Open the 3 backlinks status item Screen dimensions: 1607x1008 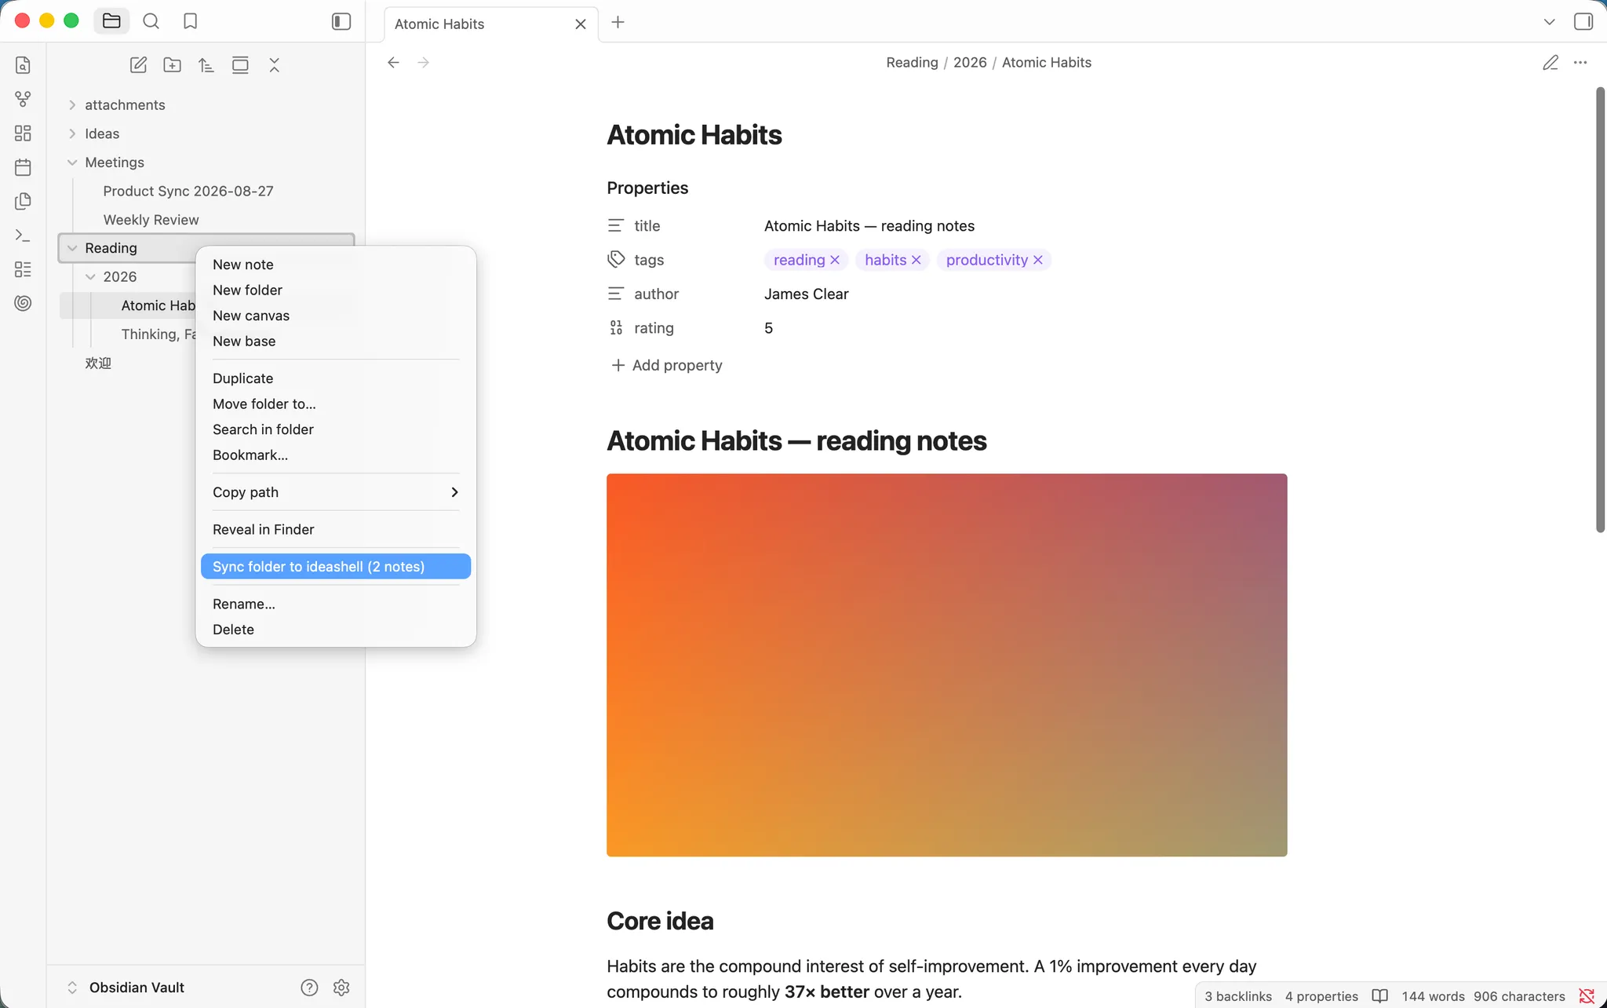1238,996
